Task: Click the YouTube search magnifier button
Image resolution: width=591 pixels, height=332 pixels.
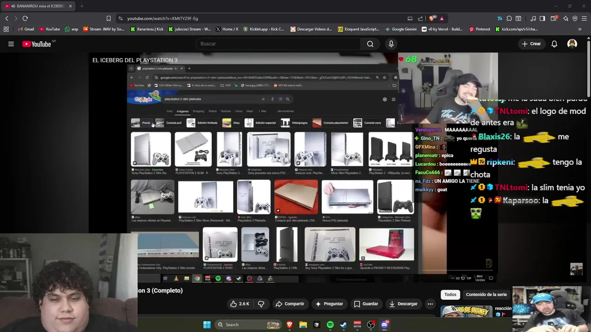Action: [x=370, y=44]
